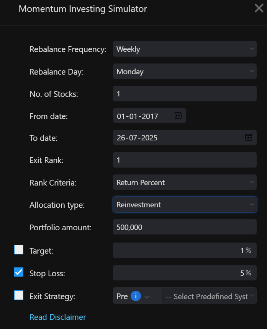
Task: Click the Stop Loss percent input field
Action: [x=185, y=273]
